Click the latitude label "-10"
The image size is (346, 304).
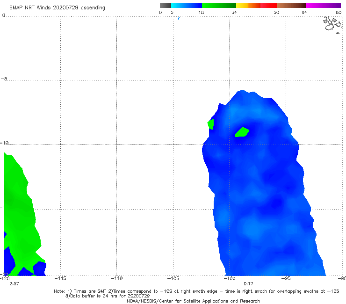[4, 143]
